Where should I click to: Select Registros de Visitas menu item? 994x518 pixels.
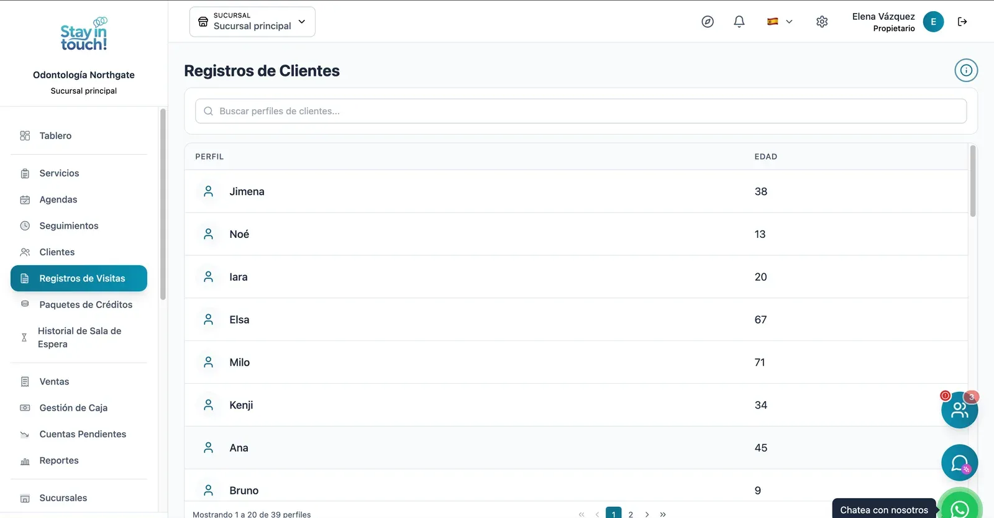(x=79, y=278)
